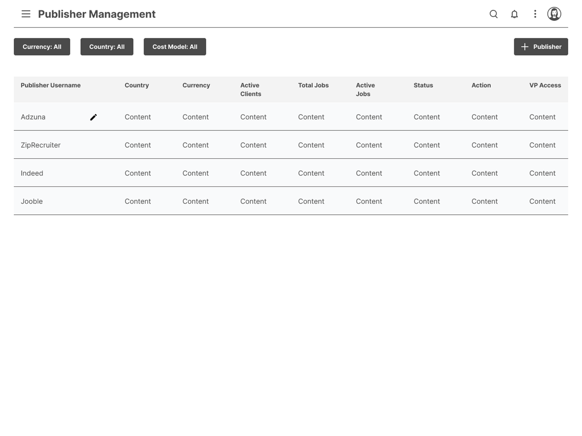Sort by Publisher Username column header

pos(51,85)
